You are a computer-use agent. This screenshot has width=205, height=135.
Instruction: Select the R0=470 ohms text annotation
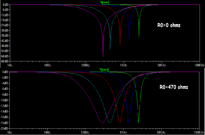coord(172,87)
